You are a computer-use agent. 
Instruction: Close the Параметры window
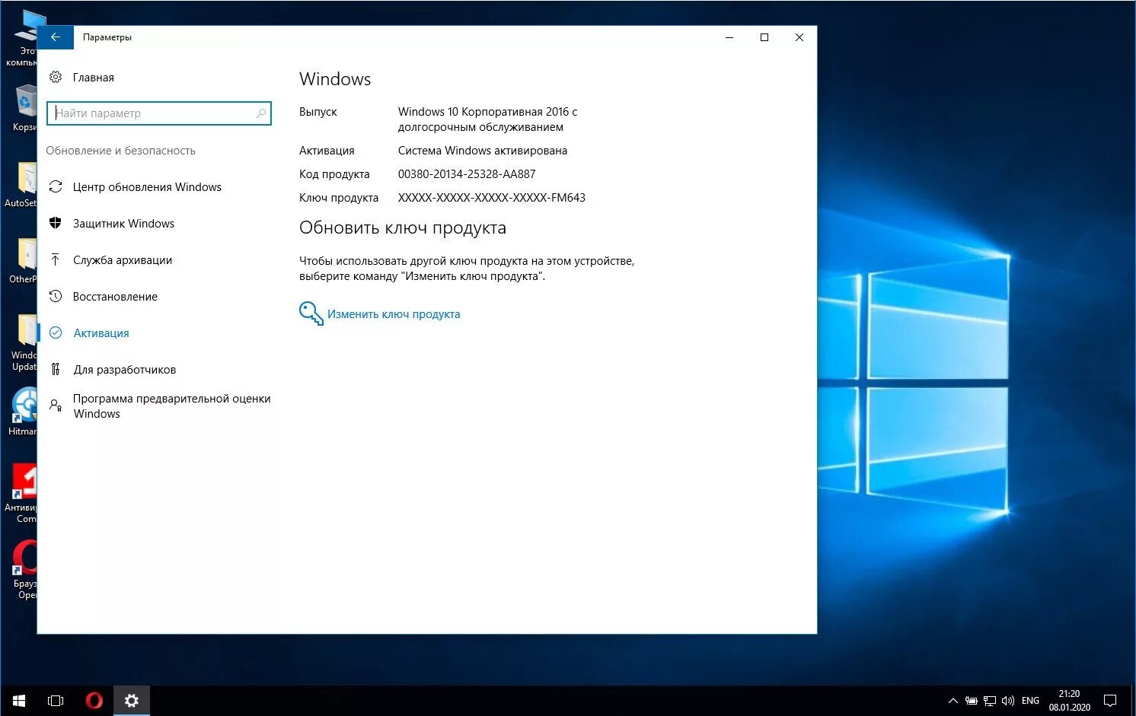click(799, 37)
